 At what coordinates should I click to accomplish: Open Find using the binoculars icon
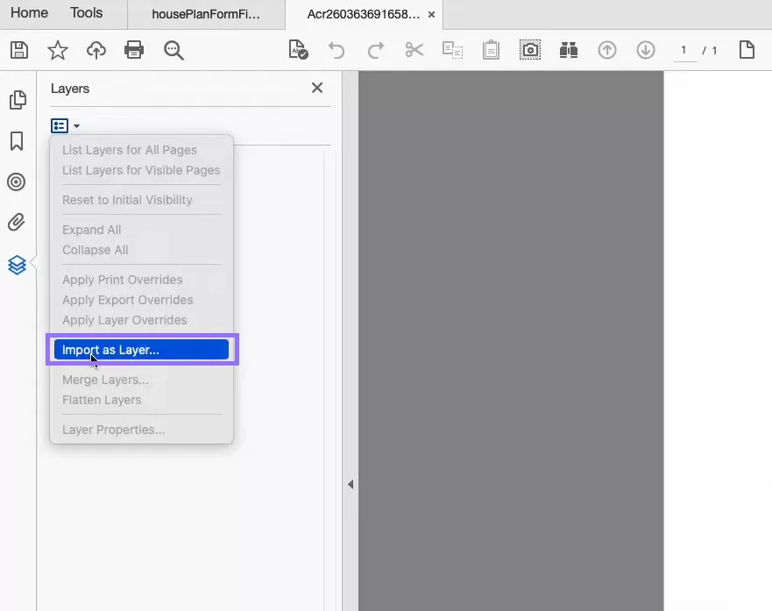[x=568, y=50]
